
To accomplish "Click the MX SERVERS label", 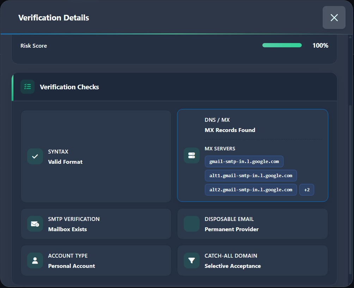I will (x=220, y=149).
